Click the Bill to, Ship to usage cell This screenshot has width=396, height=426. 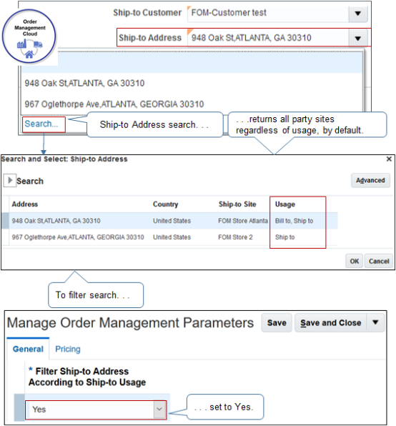point(294,221)
